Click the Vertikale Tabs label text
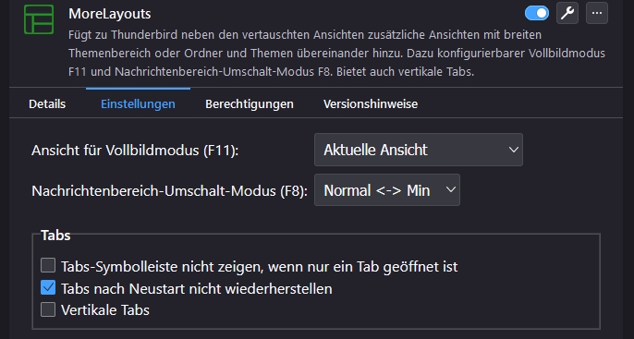Image resolution: width=634 pixels, height=339 pixels. click(x=105, y=310)
